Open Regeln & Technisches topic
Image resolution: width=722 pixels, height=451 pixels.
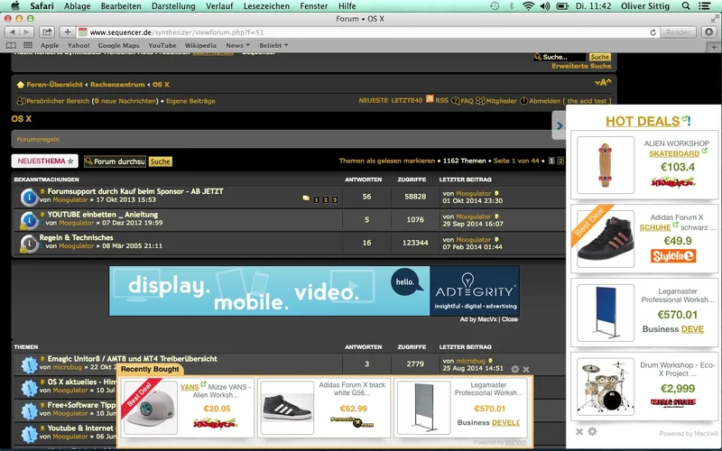coord(76,237)
